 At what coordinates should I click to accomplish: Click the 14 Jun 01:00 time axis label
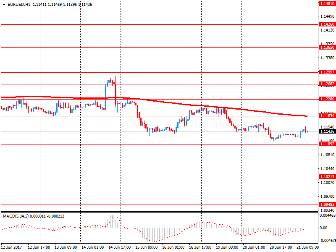(x=92, y=247)
